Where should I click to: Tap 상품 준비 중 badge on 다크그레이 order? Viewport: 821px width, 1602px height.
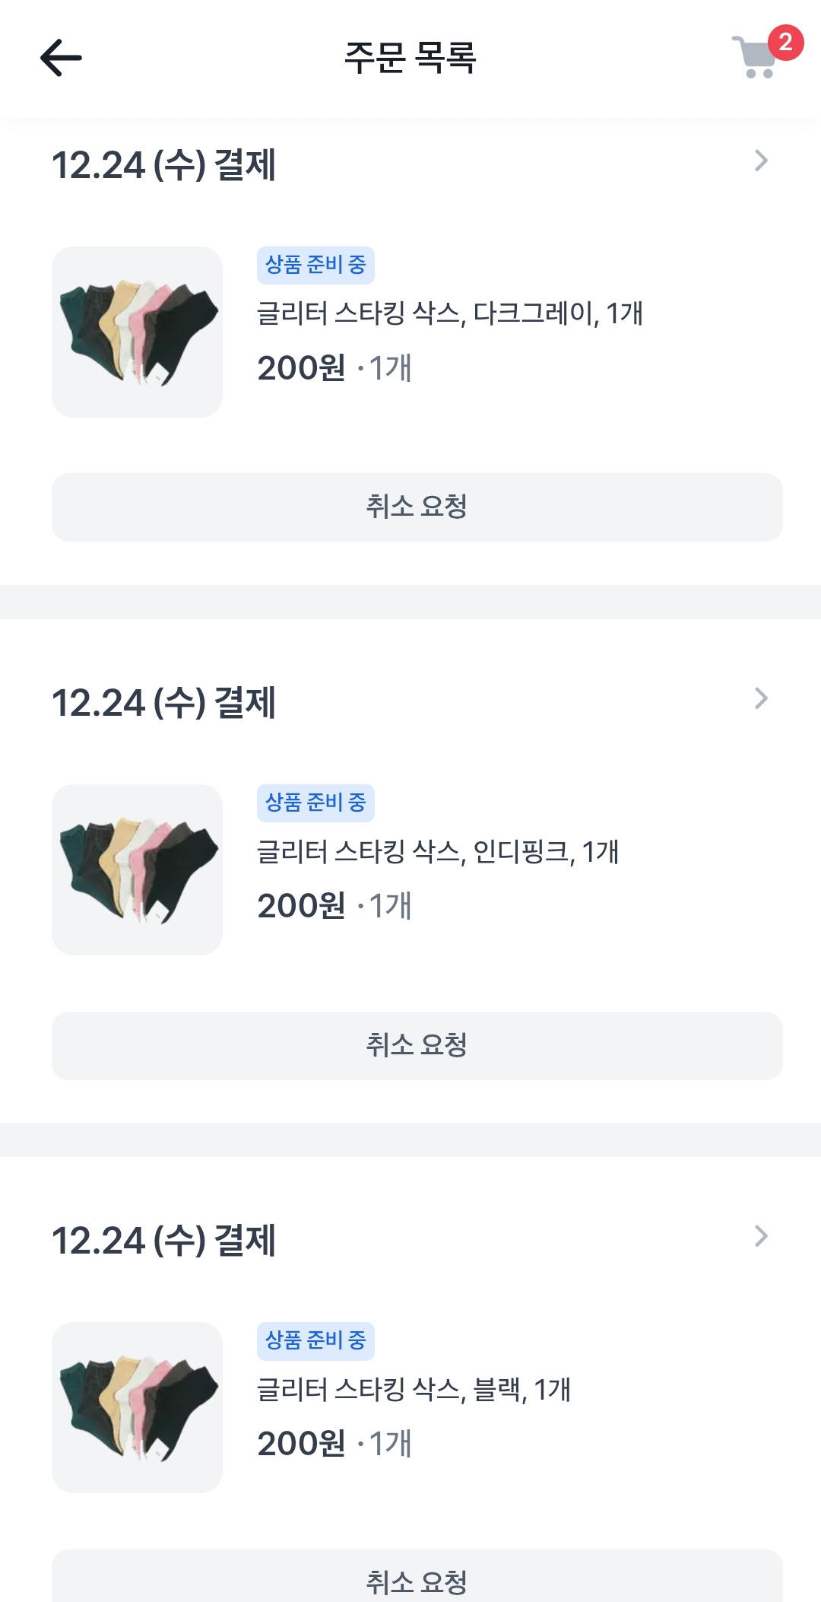tap(315, 265)
